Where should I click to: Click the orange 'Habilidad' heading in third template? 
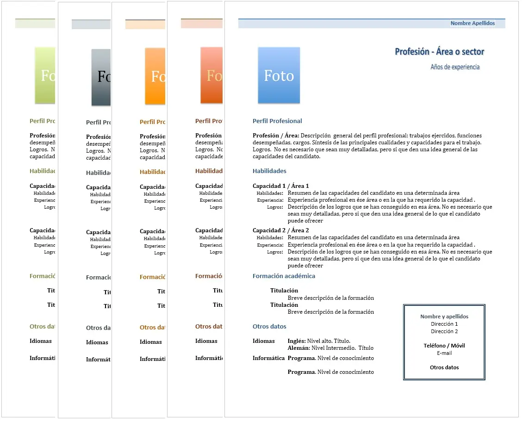click(x=152, y=172)
